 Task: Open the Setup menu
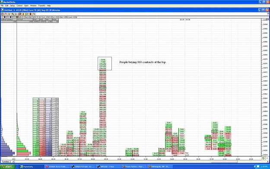(12, 6)
